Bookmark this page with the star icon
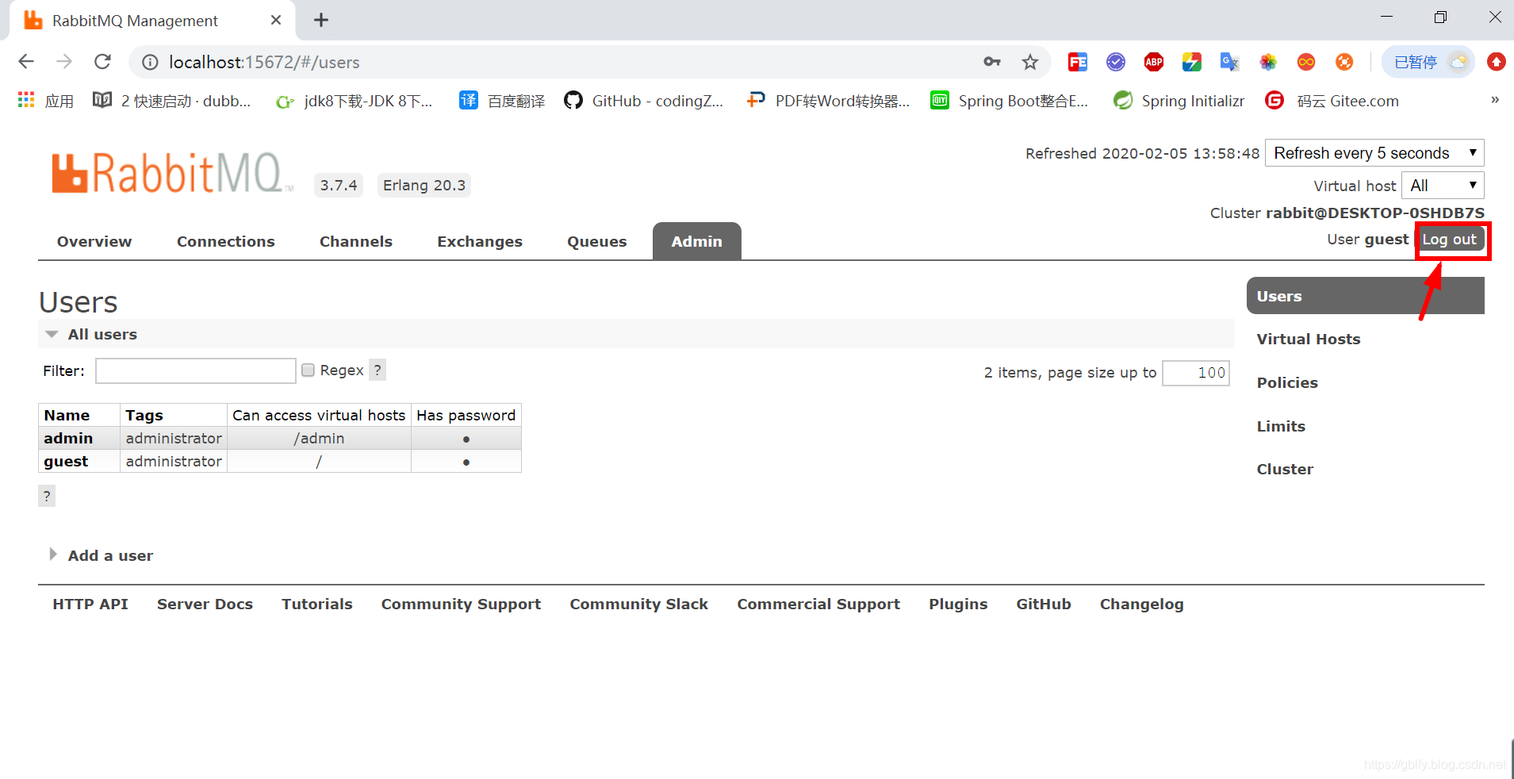Image resolution: width=1514 pixels, height=779 pixels. click(1029, 62)
